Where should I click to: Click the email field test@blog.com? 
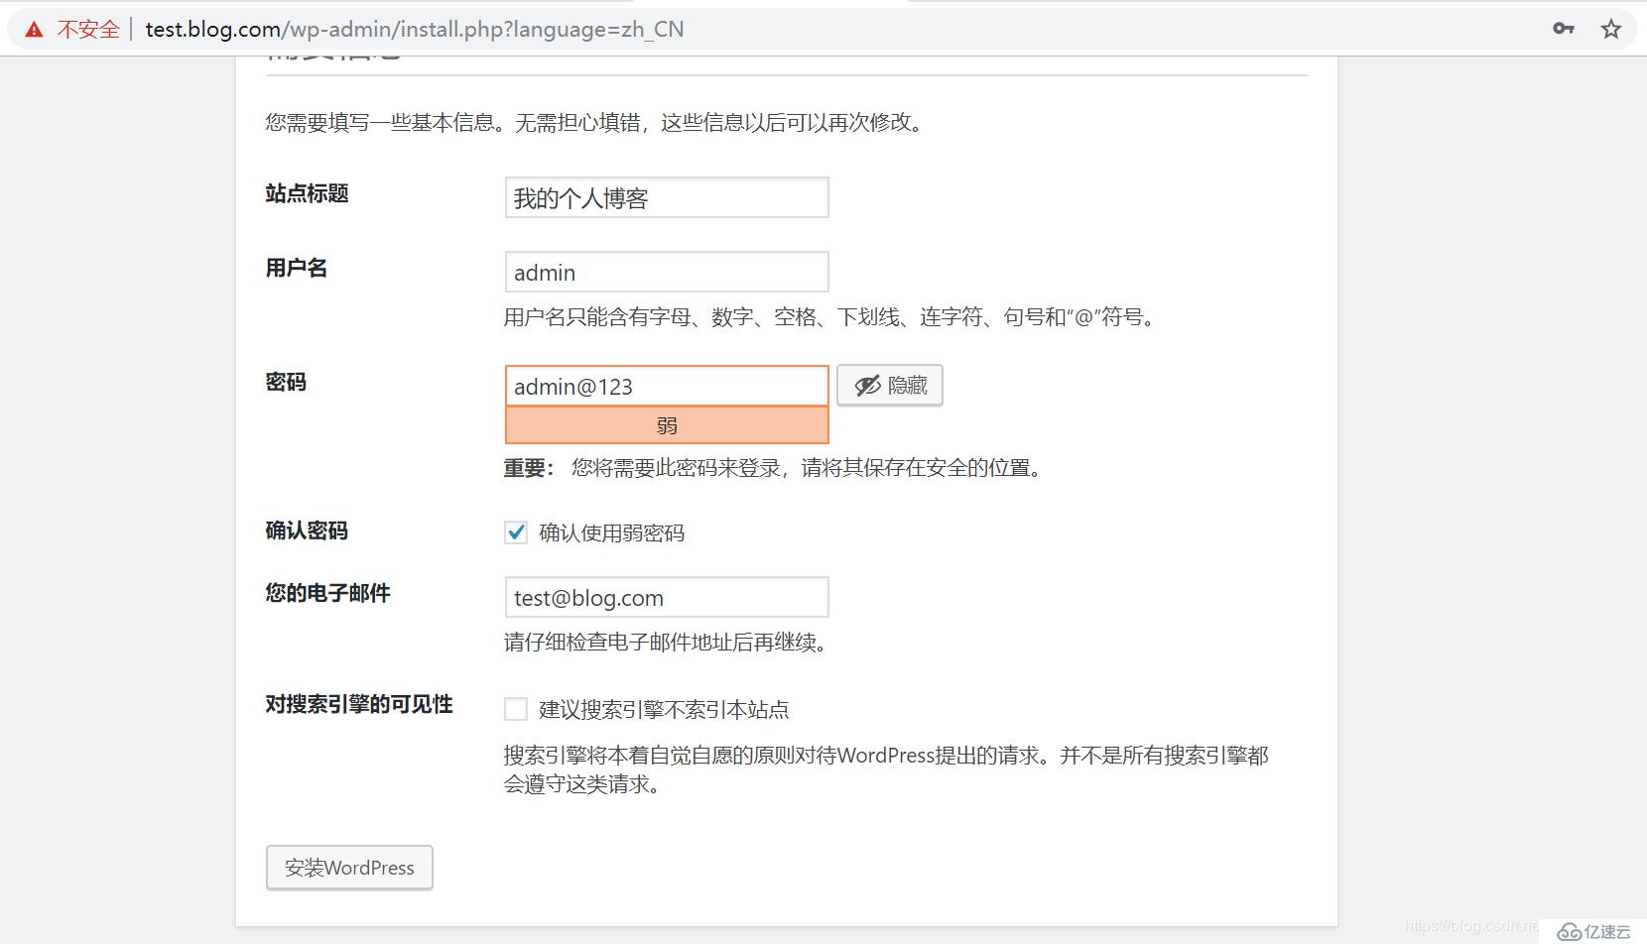(x=667, y=597)
